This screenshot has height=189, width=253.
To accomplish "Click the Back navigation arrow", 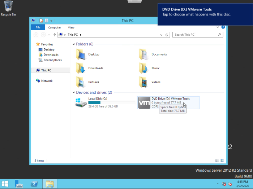I will pyautogui.click(x=36, y=35).
